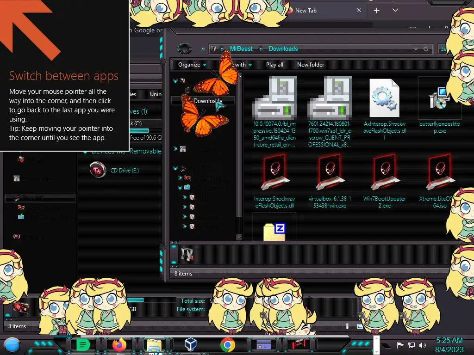Launch Firefox from the taskbar
Image resolution: width=474 pixels, height=355 pixels.
(119, 345)
